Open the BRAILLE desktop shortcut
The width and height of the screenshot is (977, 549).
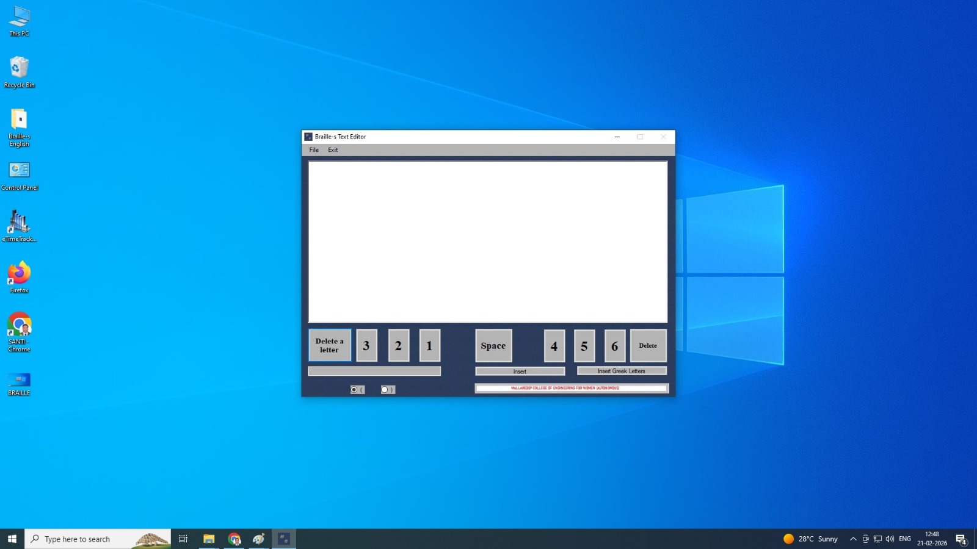pyautogui.click(x=19, y=384)
